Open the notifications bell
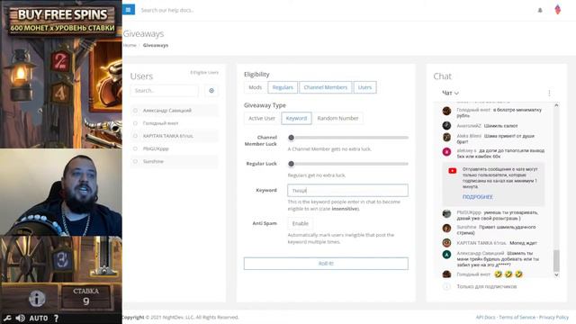 [540, 10]
